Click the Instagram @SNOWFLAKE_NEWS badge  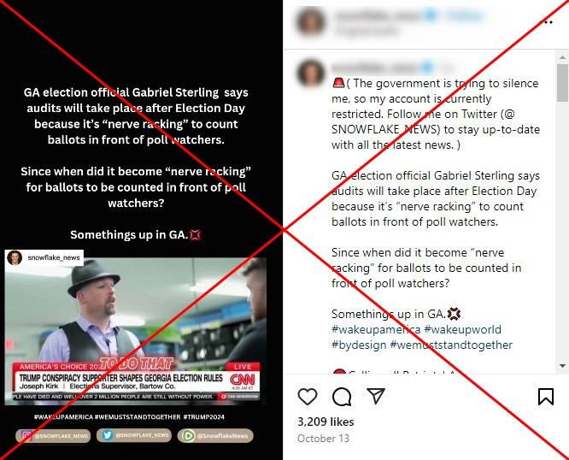(x=53, y=436)
